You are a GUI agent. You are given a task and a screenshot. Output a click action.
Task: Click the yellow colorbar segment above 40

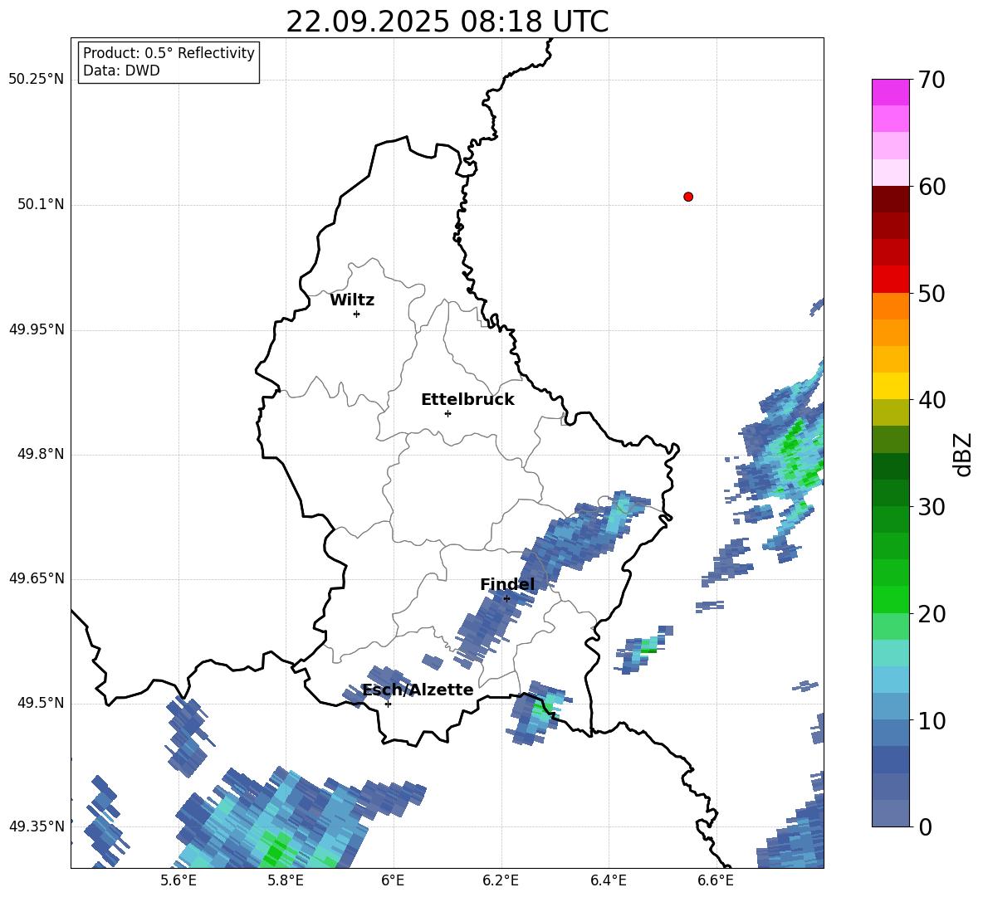point(890,386)
